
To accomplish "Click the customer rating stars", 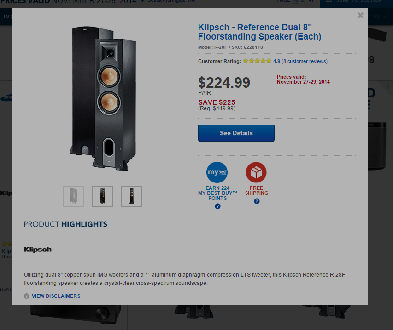I will tap(257, 61).
